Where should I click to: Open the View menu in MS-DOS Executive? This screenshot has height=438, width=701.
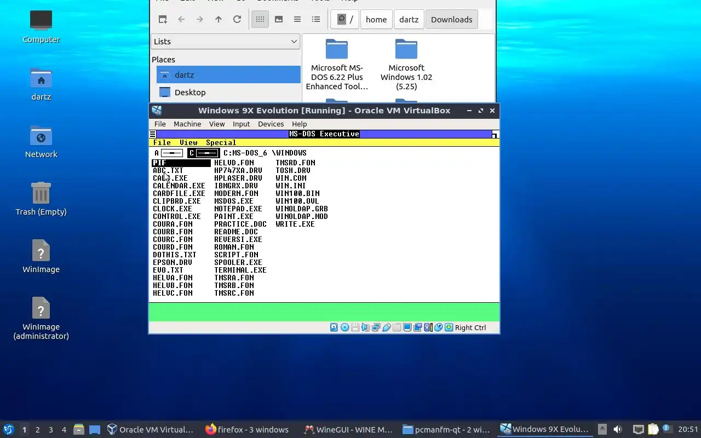pos(188,142)
